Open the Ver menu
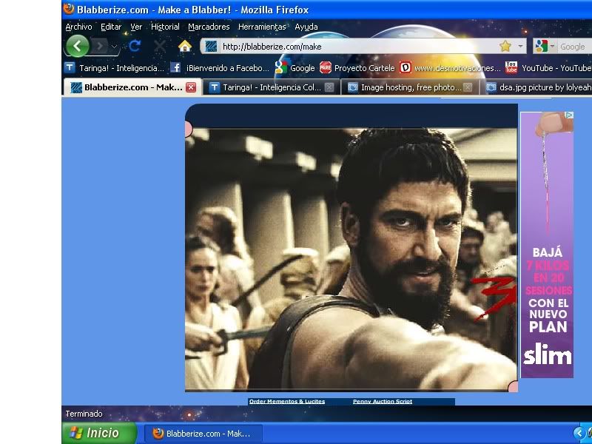The width and height of the screenshot is (592, 444). pyautogui.click(x=136, y=27)
